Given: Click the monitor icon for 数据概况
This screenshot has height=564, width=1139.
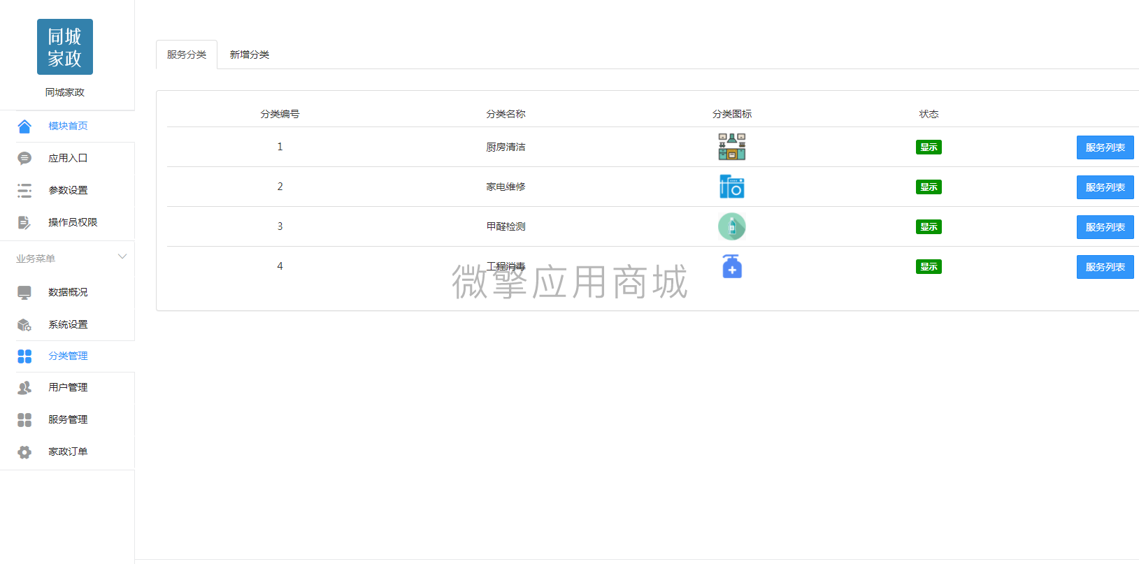Looking at the screenshot, I should point(24,292).
